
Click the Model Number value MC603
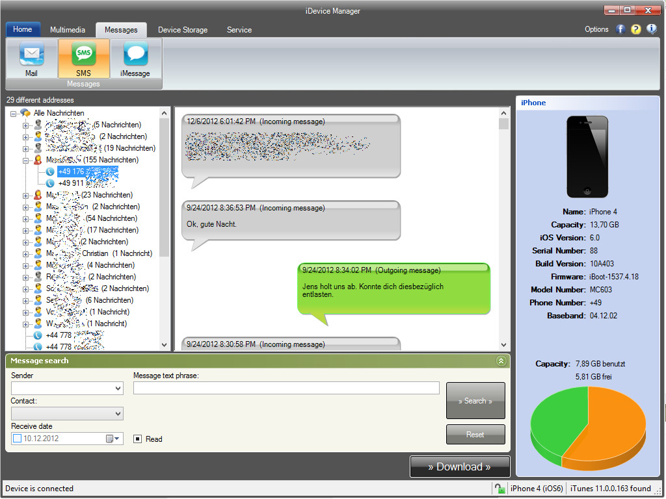[600, 290]
